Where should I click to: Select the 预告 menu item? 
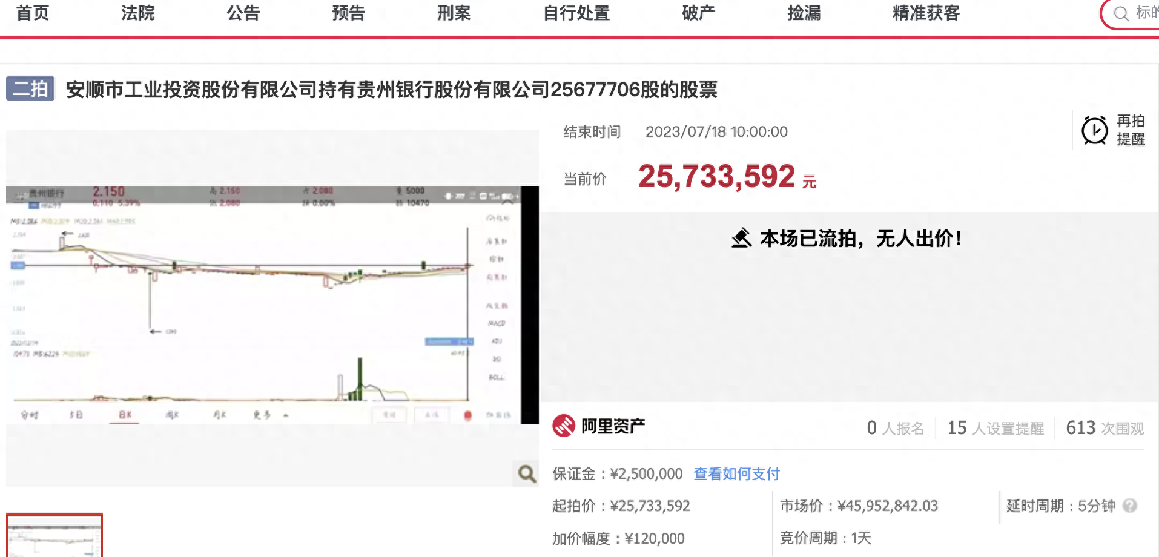click(x=348, y=13)
